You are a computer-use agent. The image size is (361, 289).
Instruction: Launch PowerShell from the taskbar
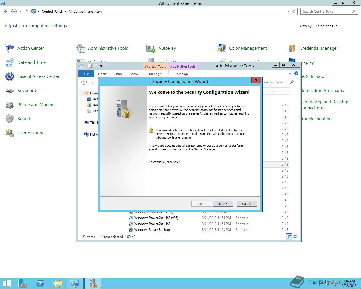point(40,283)
